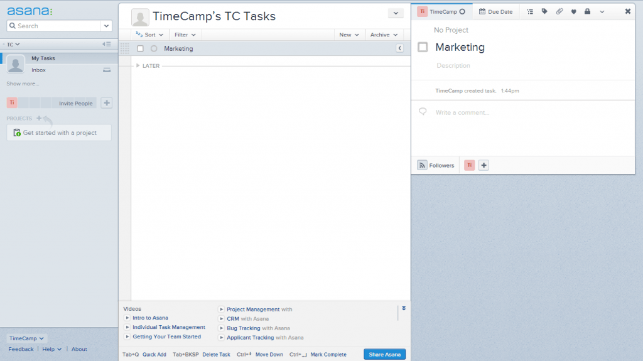Image resolution: width=643 pixels, height=361 pixels.
Task: Open the Project Management video link
Action: [253, 310]
